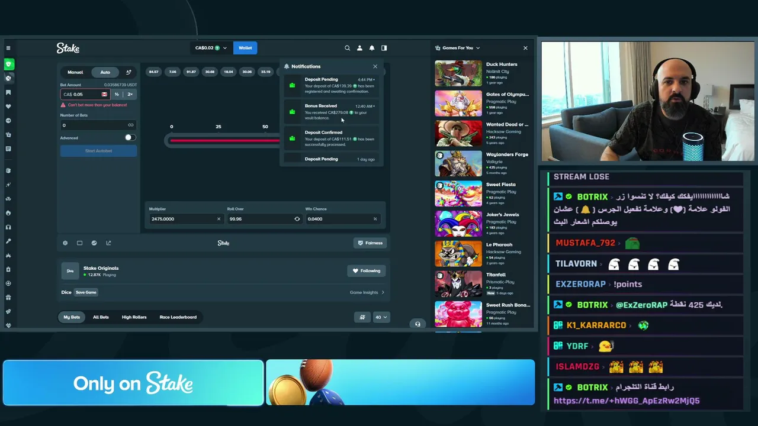The image size is (758, 426).
Task: Click the strategy icon next to Auto
Action: (129, 72)
